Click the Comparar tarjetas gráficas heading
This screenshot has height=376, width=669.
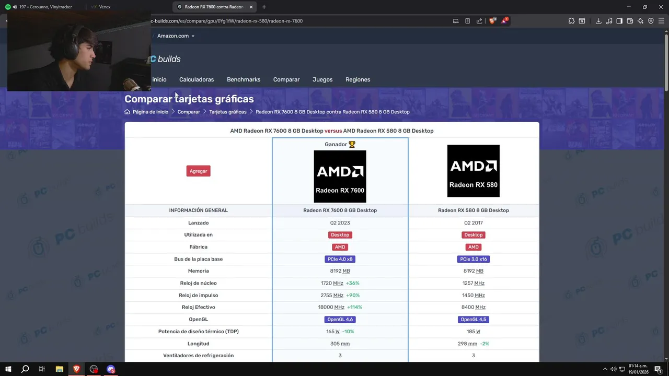pos(189,99)
